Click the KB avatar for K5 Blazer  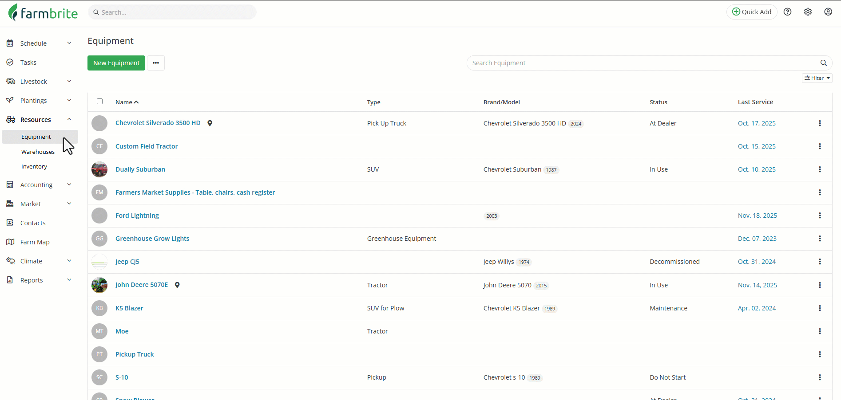point(99,308)
